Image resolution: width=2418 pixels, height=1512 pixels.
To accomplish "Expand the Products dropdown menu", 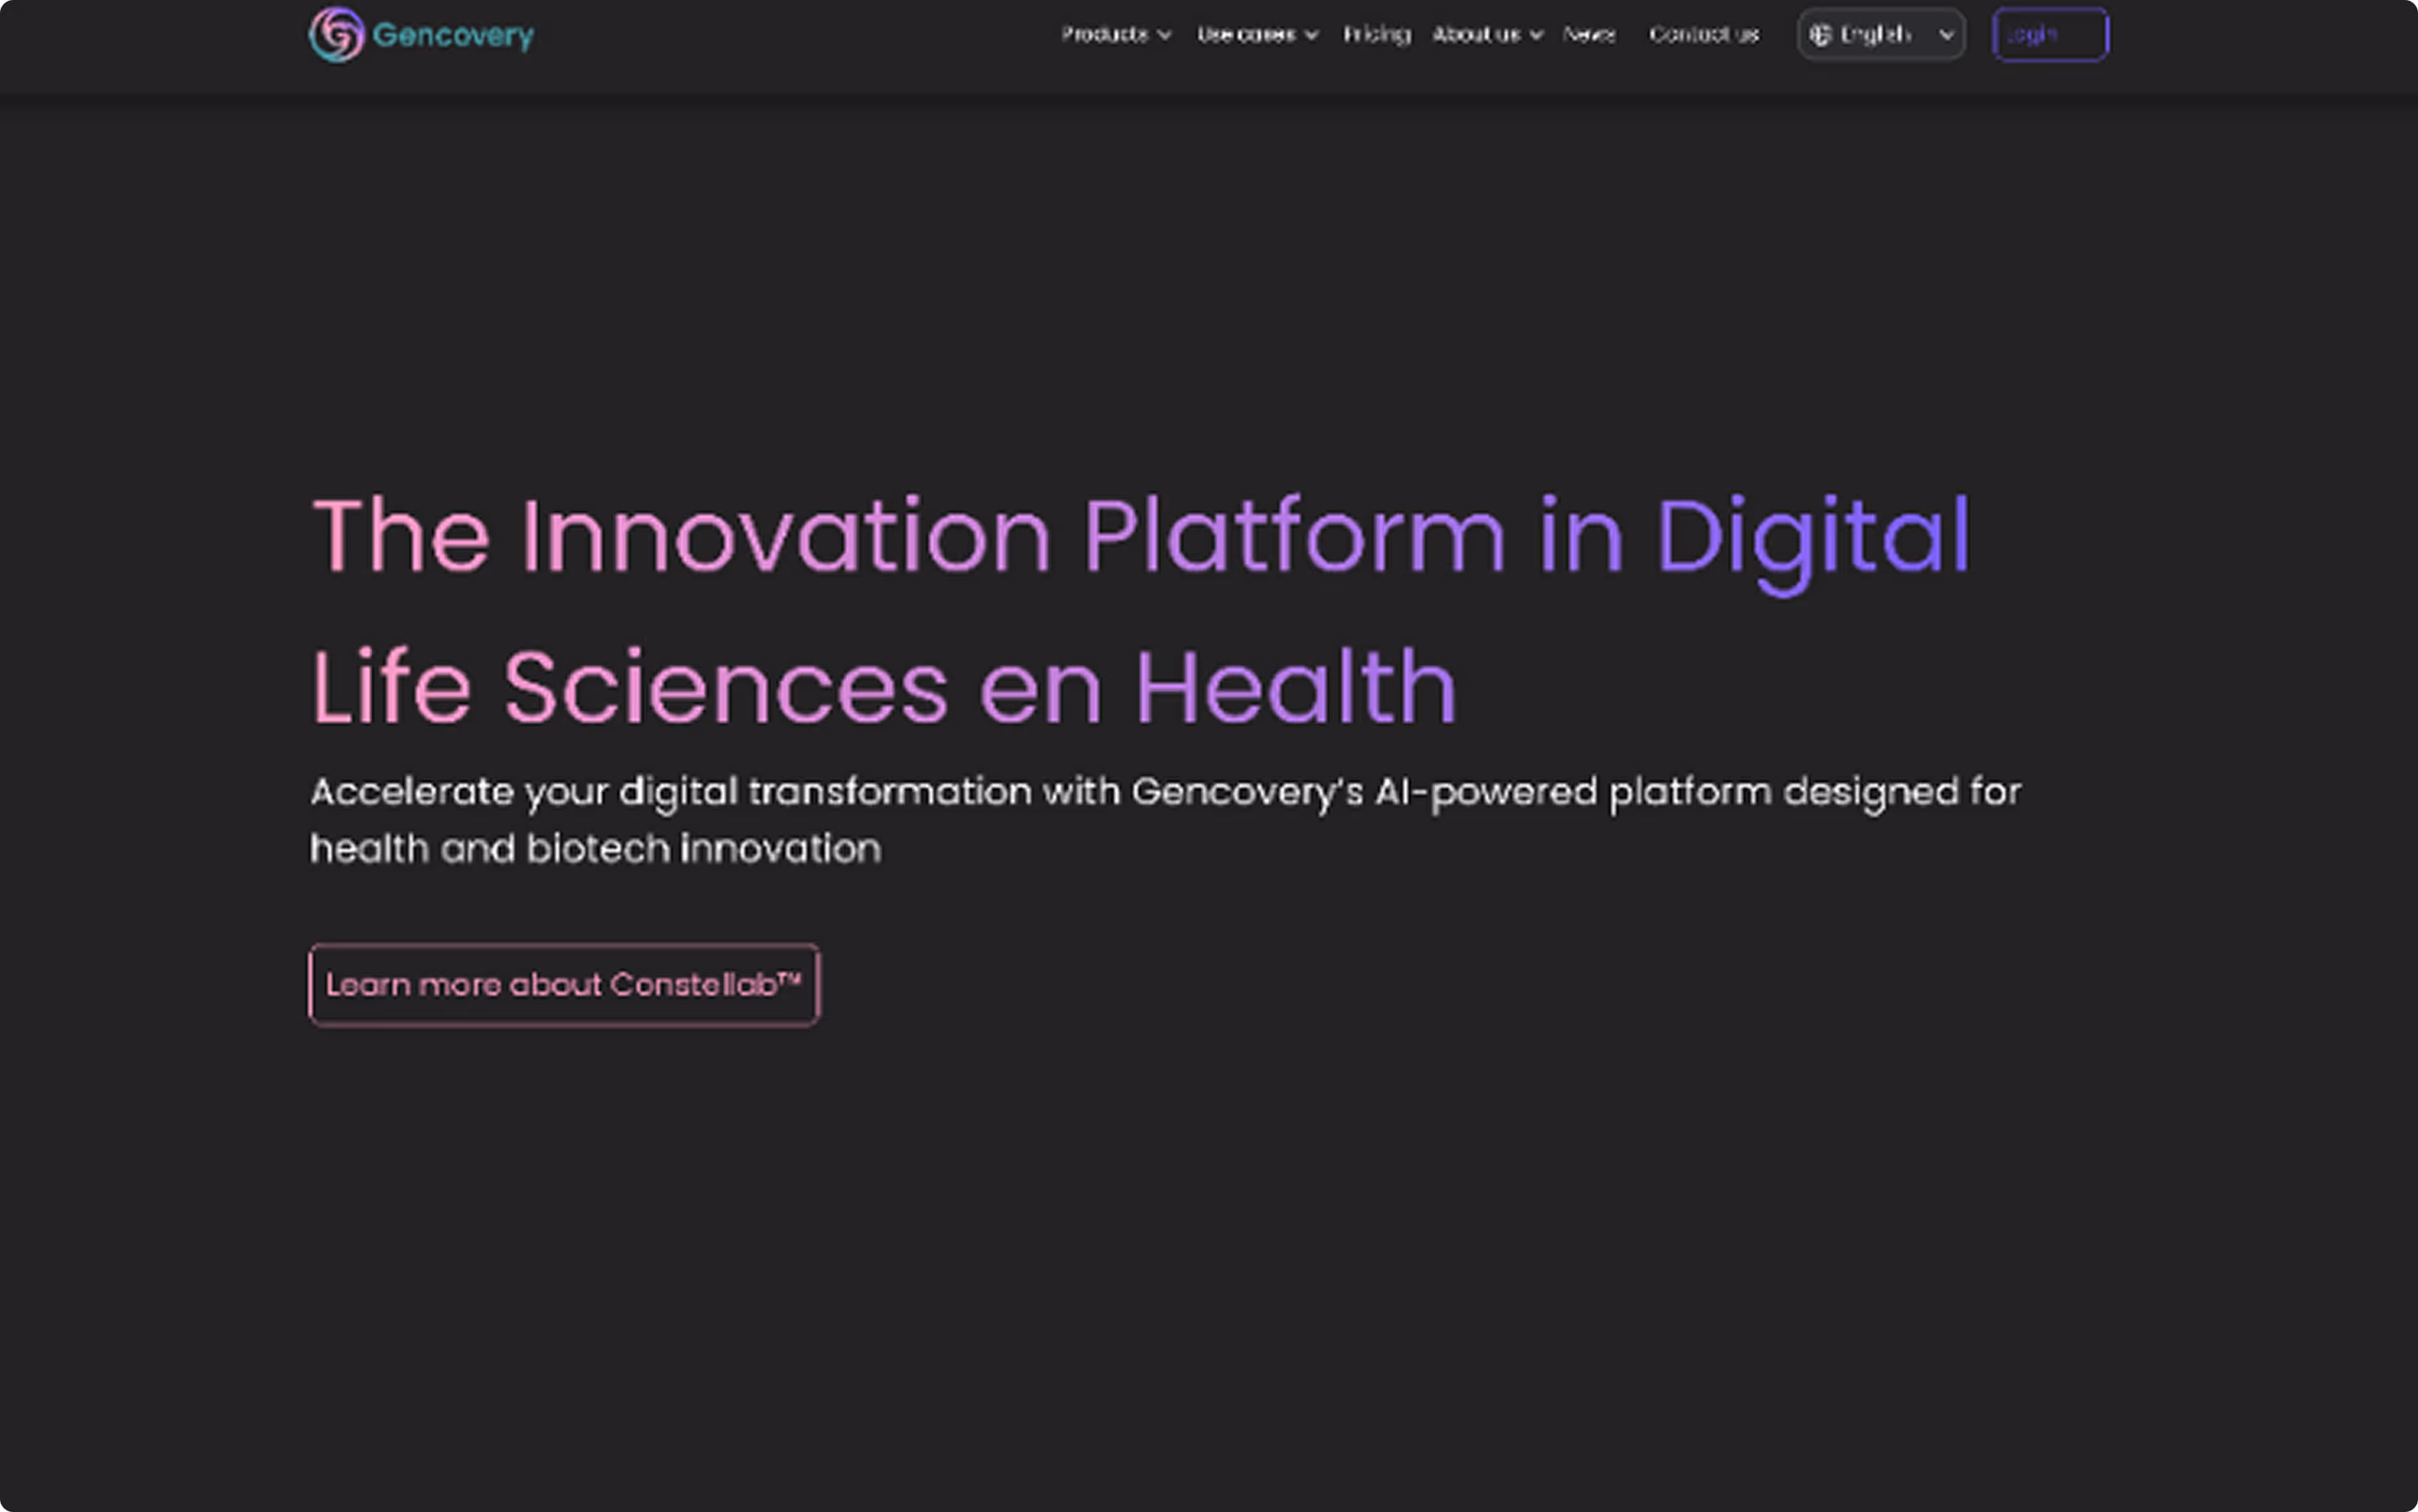I will [1105, 35].
